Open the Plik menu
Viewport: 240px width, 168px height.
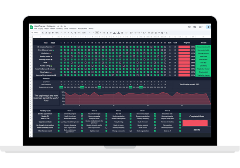point(35,29)
